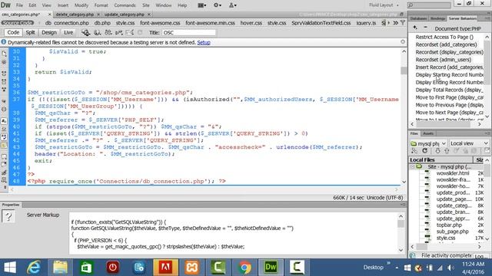Click the minus icon in Server Behaviors
The width and height of the screenshot is (492, 276).
(425, 28)
